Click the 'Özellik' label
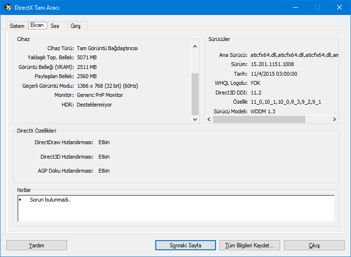Viewport: 351px width, 257px height. 240,102
